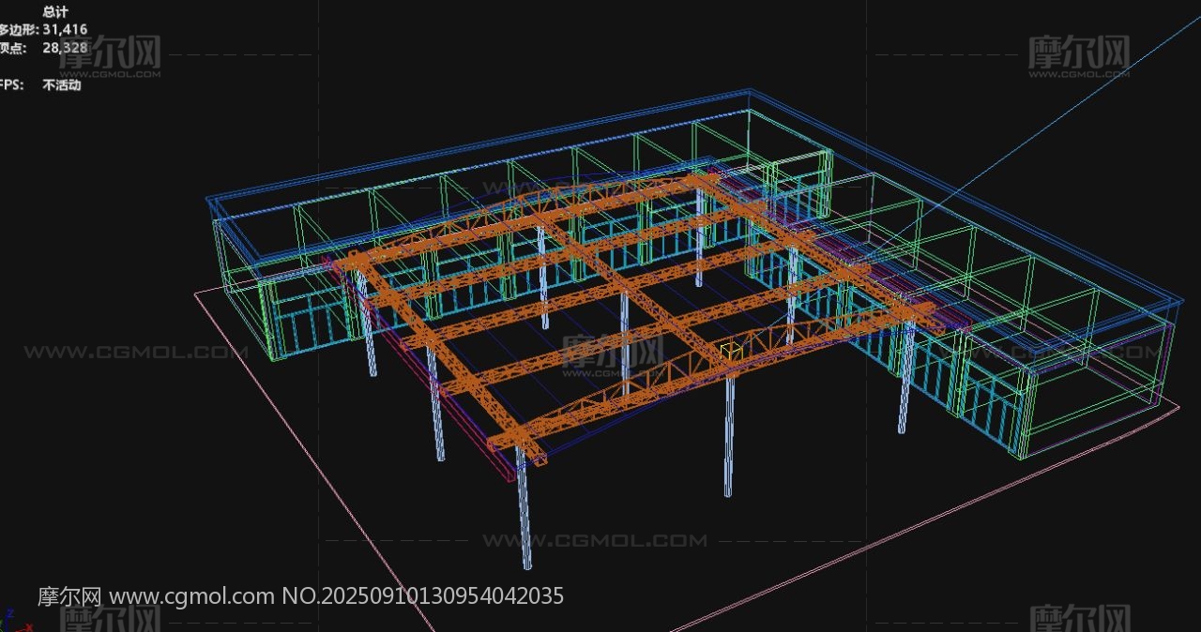Click the 摩尔网 caption text at bottom left
This screenshot has height=632, width=1201.
point(69,596)
